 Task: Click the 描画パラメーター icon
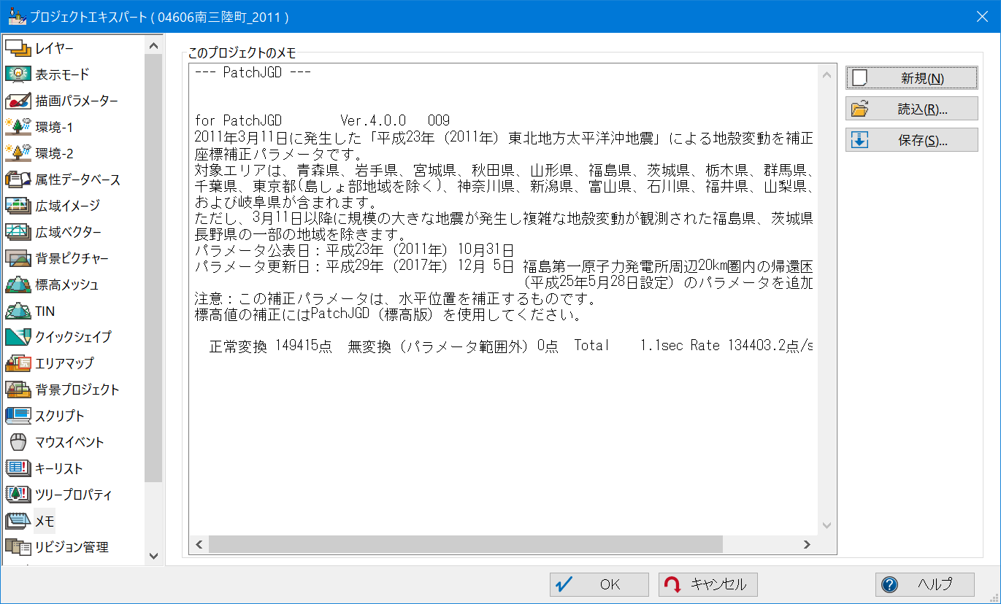[18, 101]
